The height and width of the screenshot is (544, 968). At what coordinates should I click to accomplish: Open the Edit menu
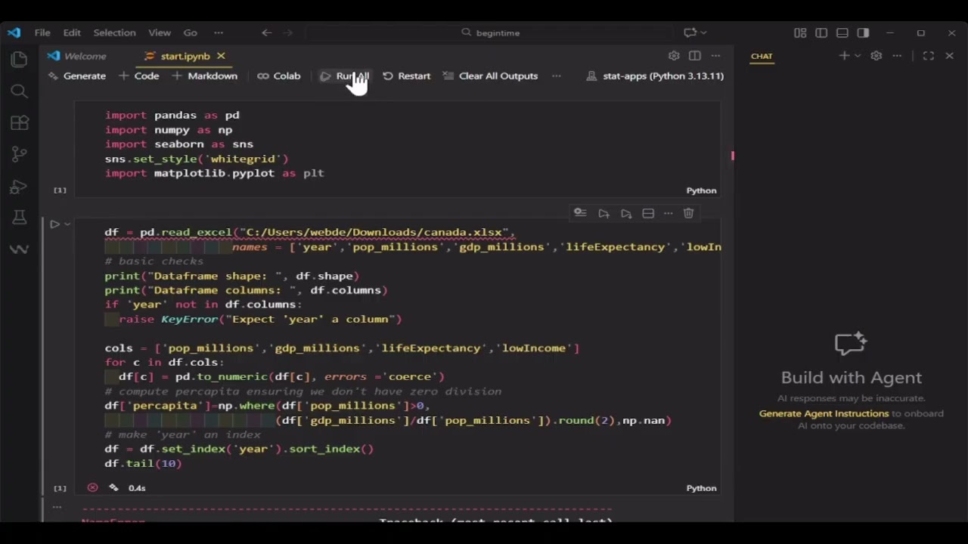72,32
